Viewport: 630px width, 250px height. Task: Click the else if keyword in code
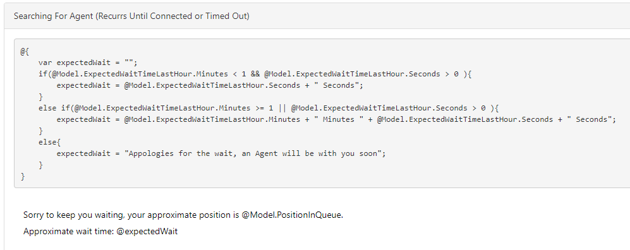point(54,108)
